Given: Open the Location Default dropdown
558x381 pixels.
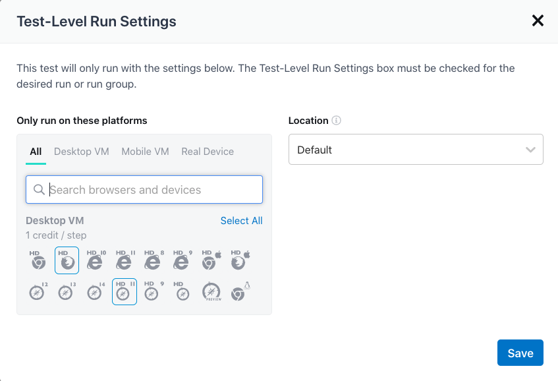Looking at the screenshot, I should (416, 149).
